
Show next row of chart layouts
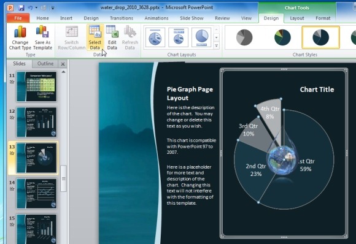pyautogui.click(x=217, y=37)
